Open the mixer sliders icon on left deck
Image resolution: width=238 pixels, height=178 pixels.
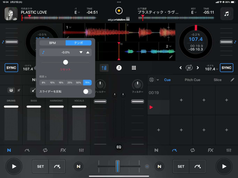click(81, 150)
